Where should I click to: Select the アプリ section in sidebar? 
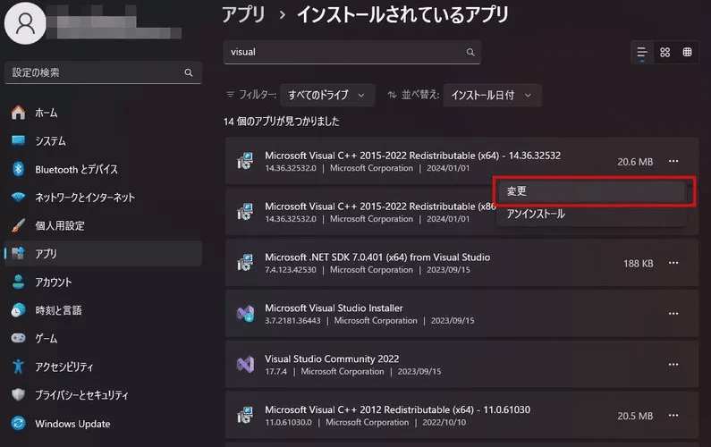pyautogui.click(x=103, y=253)
